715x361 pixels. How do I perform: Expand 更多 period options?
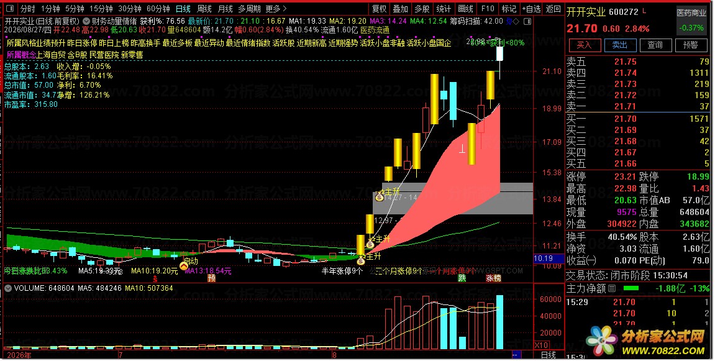pyautogui.click(x=276, y=9)
